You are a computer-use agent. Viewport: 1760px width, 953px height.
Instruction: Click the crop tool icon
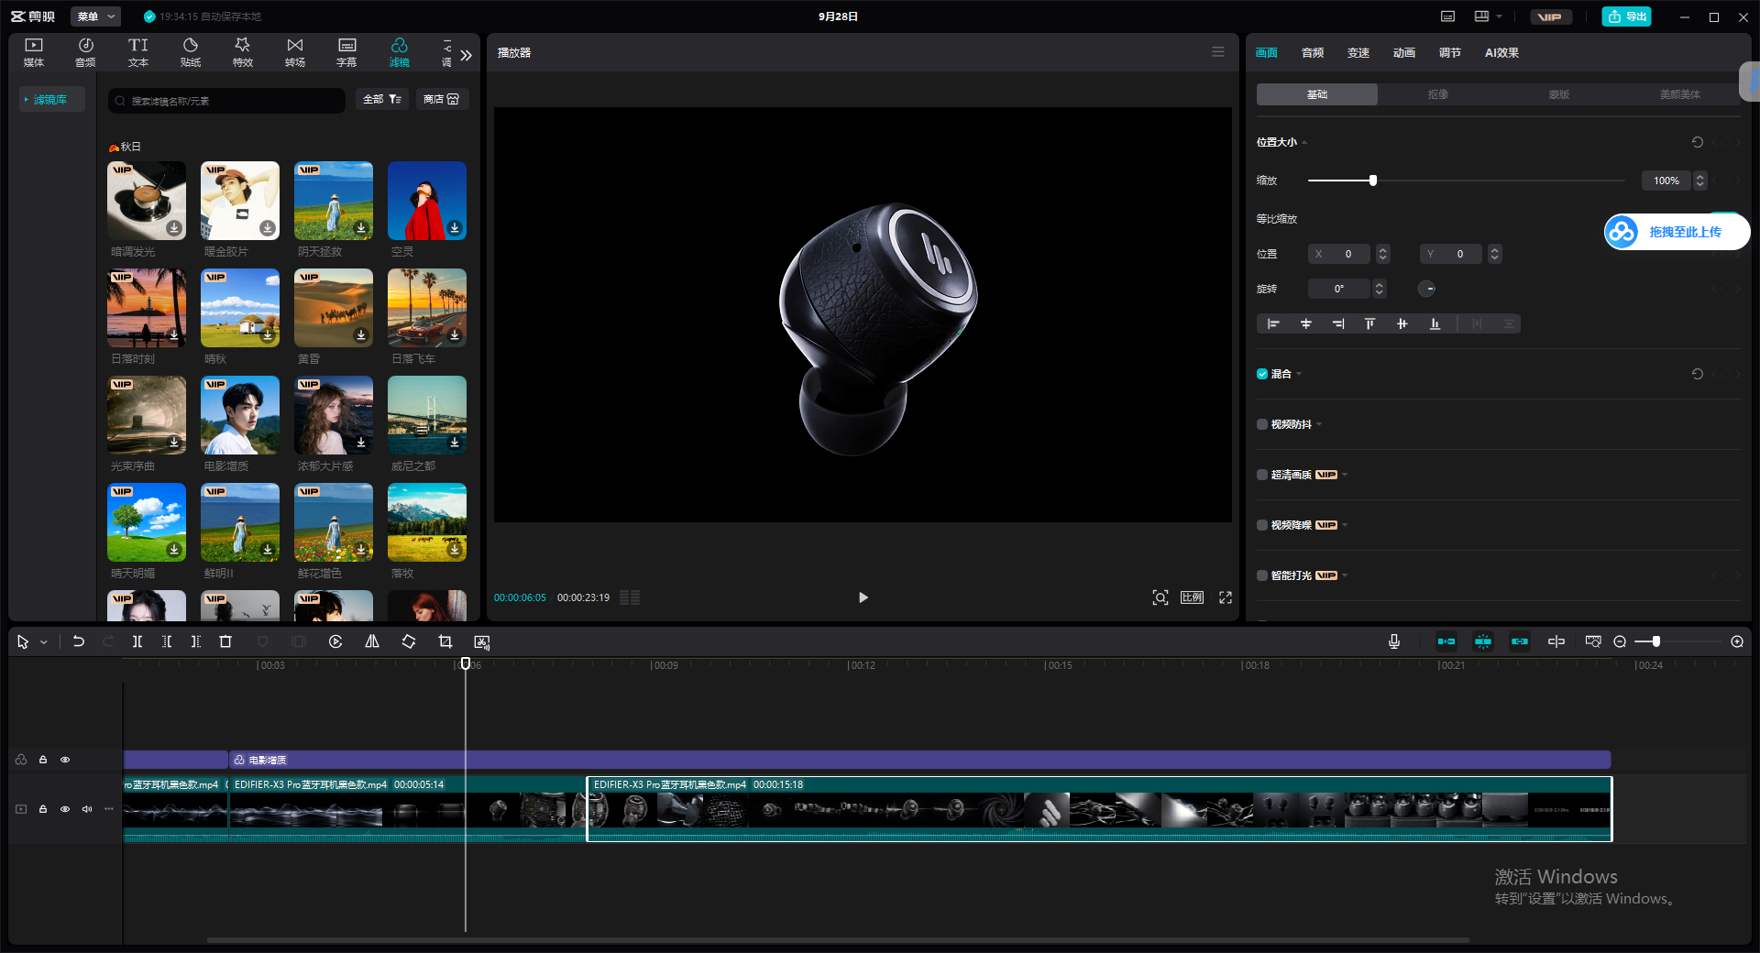(x=445, y=641)
